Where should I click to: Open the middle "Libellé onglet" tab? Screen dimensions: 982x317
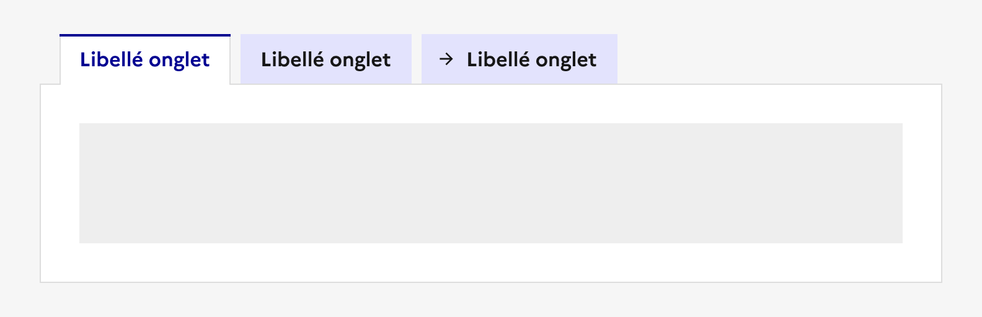tap(326, 59)
